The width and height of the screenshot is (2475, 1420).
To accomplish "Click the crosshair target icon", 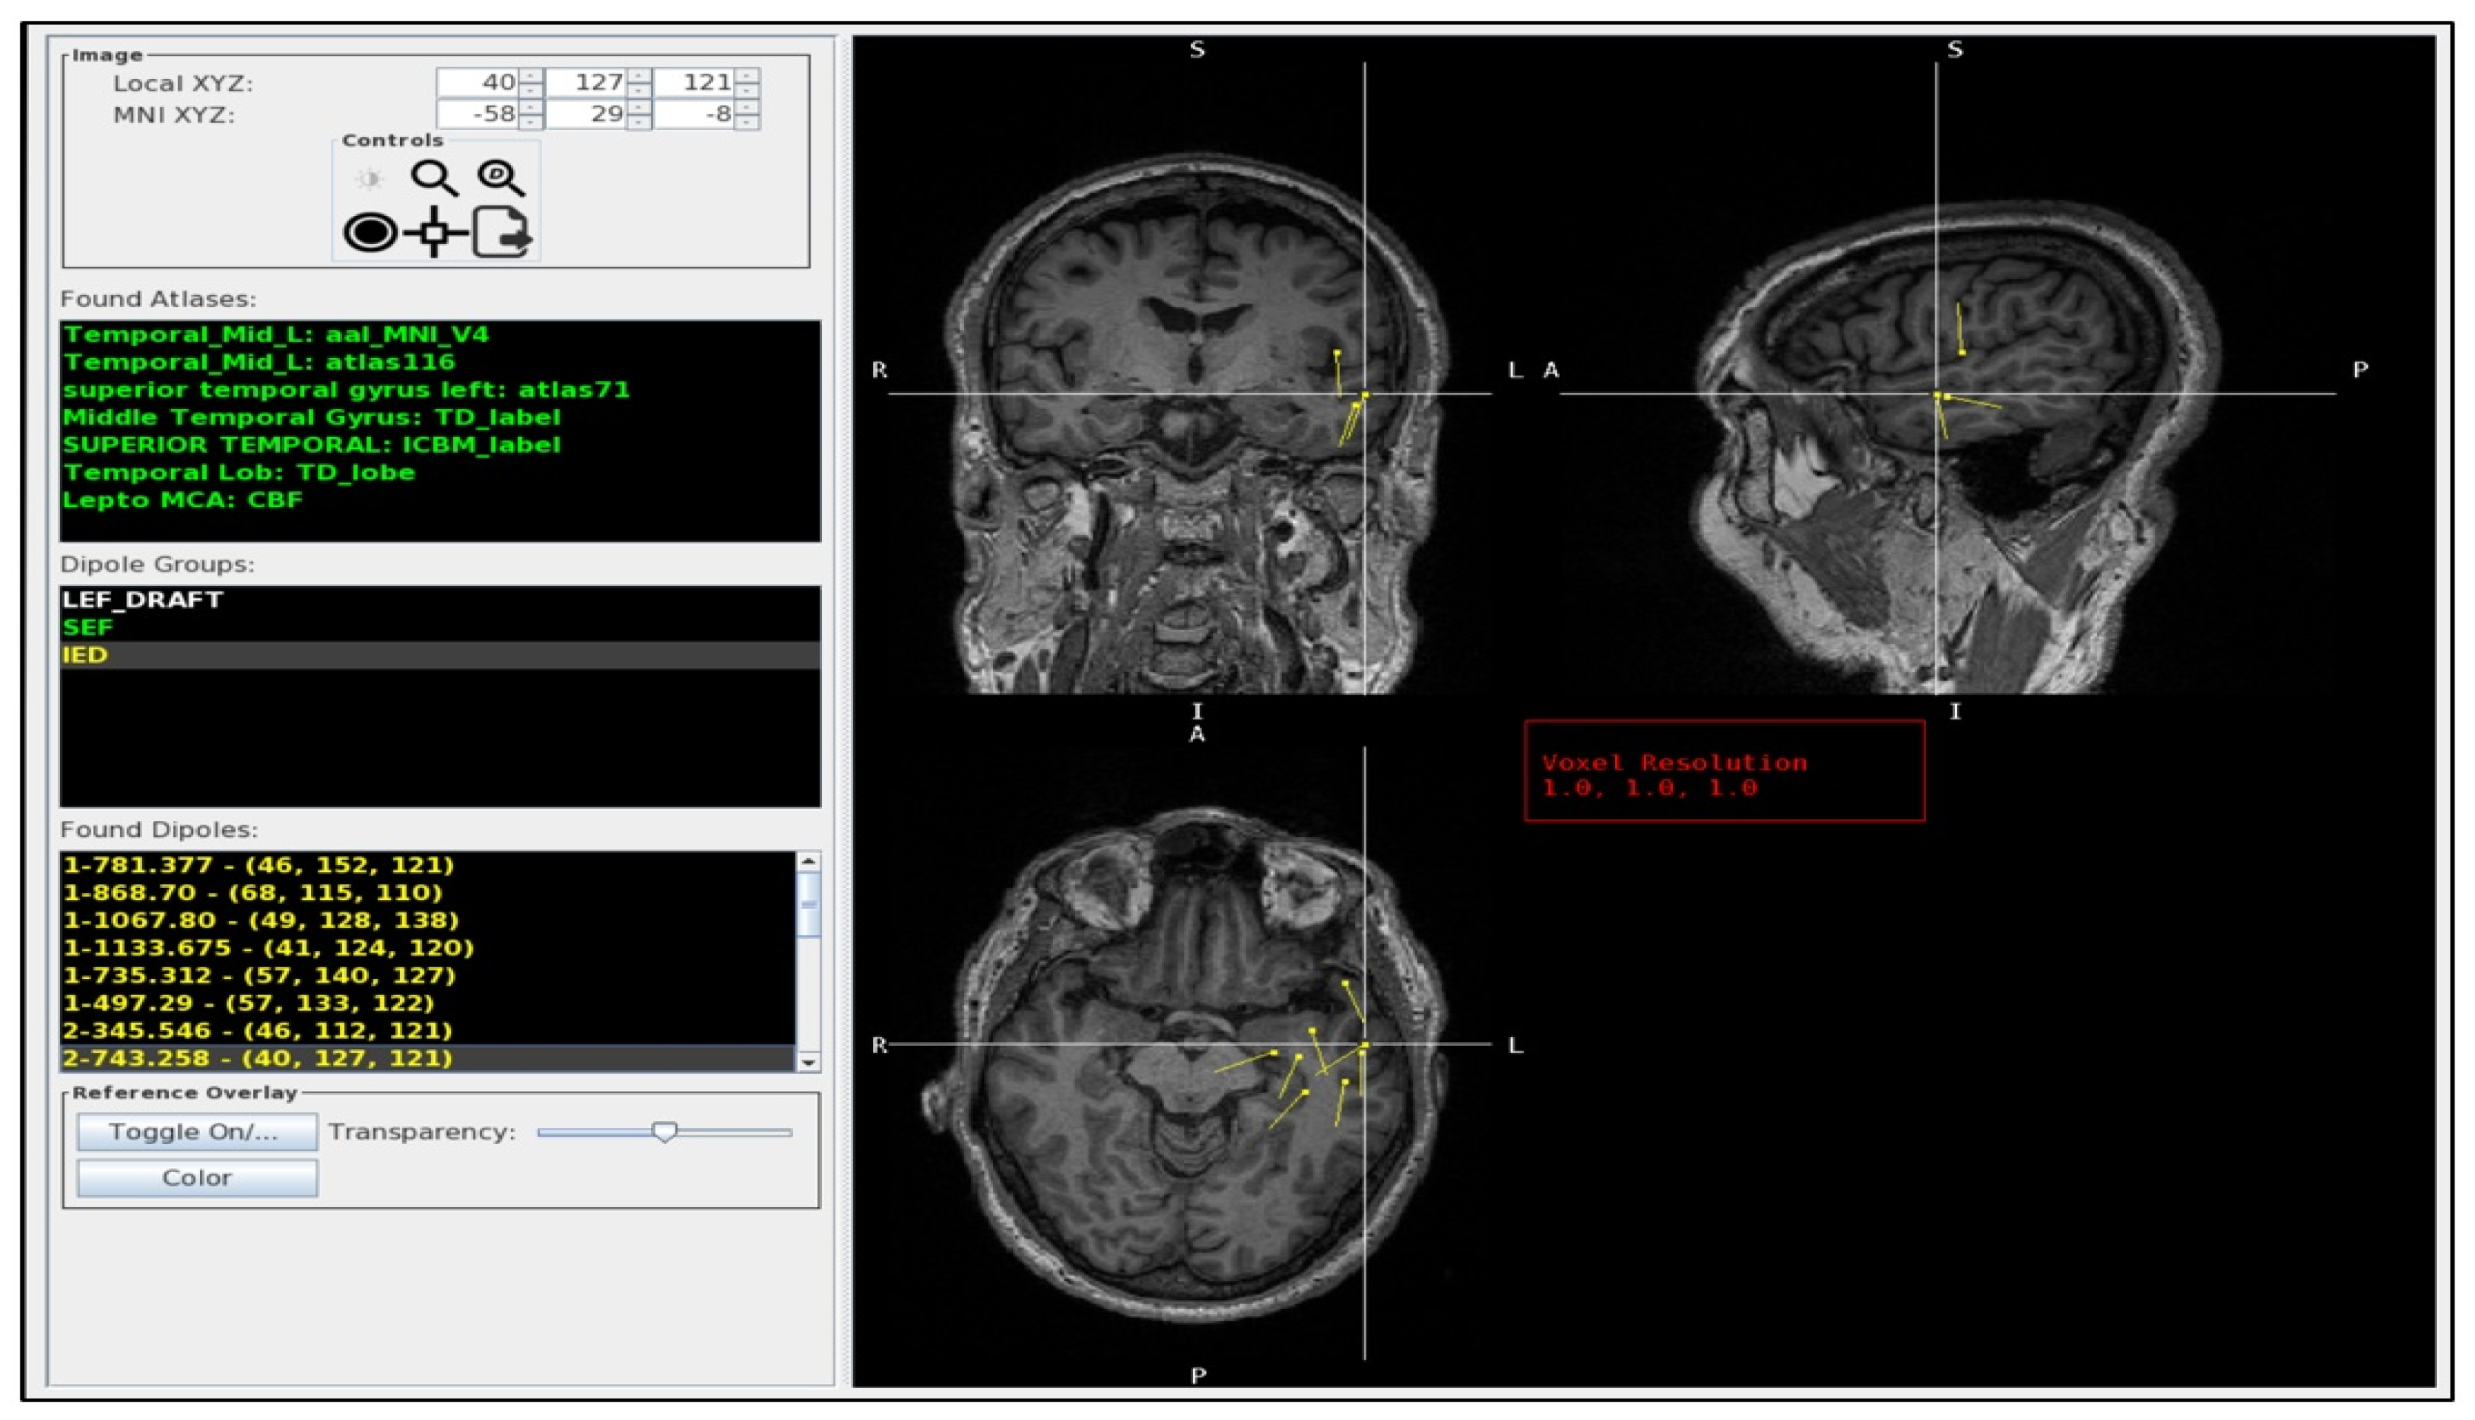I will 434,233.
